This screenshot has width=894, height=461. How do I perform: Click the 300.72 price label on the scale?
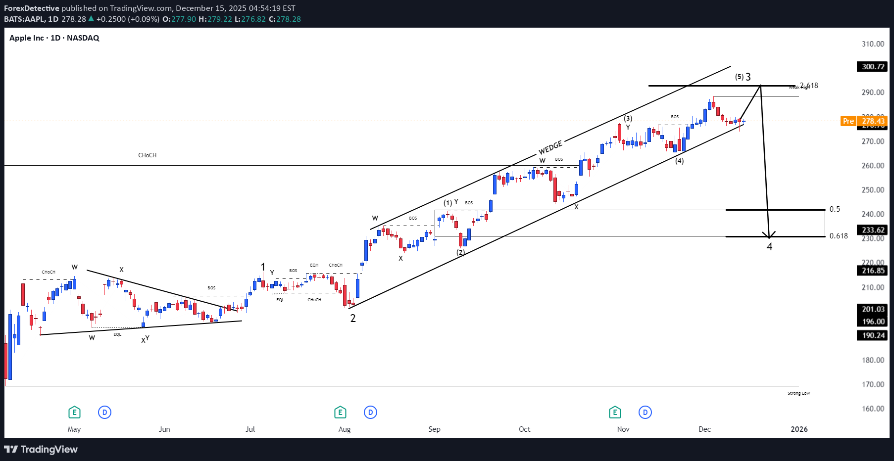872,66
